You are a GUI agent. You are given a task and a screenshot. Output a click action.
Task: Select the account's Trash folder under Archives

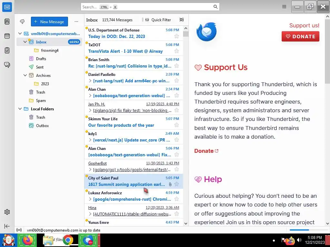tap(49, 92)
